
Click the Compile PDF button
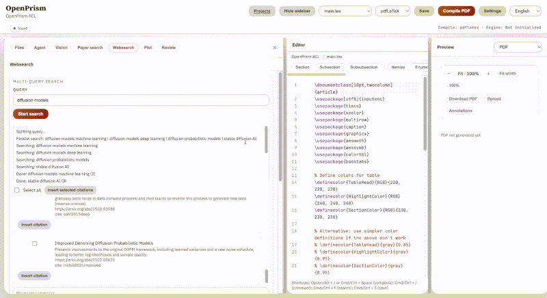(x=456, y=11)
